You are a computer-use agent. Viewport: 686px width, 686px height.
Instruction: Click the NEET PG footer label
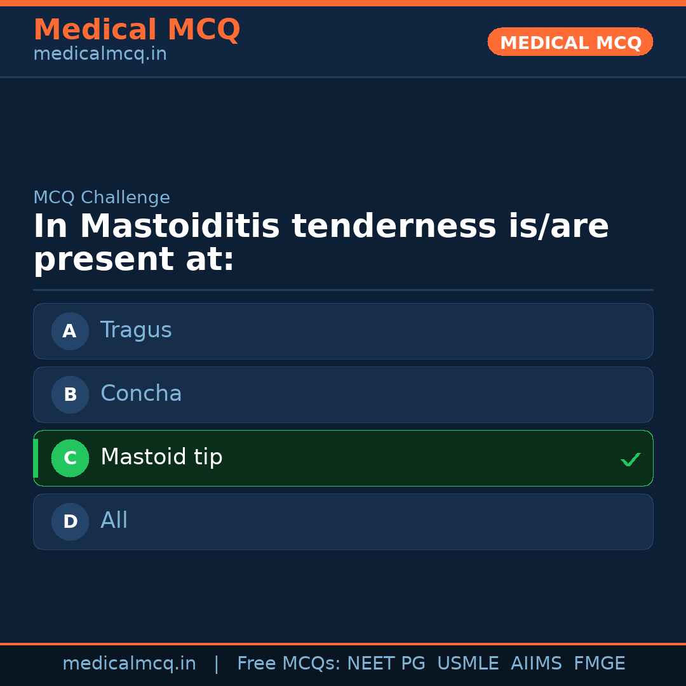[386, 664]
